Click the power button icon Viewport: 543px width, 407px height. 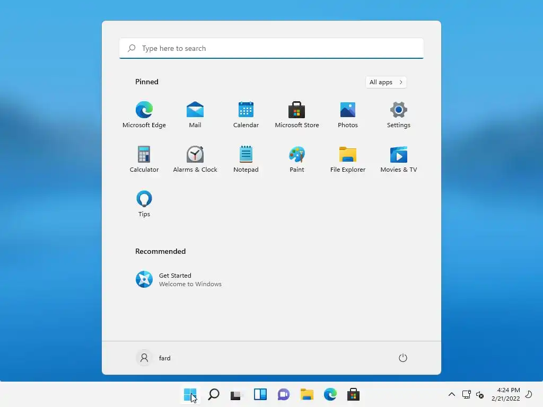[x=403, y=358]
